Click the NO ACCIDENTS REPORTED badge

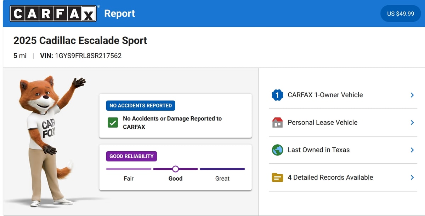click(x=141, y=105)
